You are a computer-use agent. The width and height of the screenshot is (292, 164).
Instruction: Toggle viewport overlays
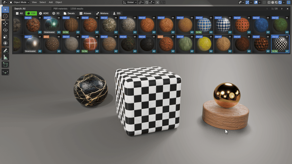[x=256, y=2]
